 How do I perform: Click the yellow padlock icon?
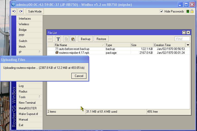pos(192,11)
